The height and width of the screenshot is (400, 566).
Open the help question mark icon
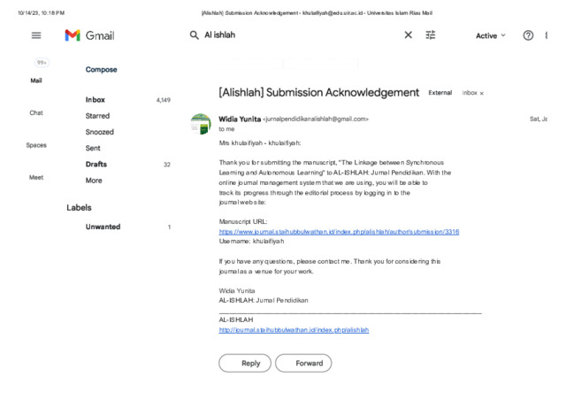tap(528, 35)
